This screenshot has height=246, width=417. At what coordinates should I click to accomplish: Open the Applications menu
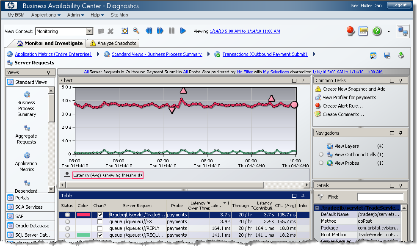[x=46, y=15]
